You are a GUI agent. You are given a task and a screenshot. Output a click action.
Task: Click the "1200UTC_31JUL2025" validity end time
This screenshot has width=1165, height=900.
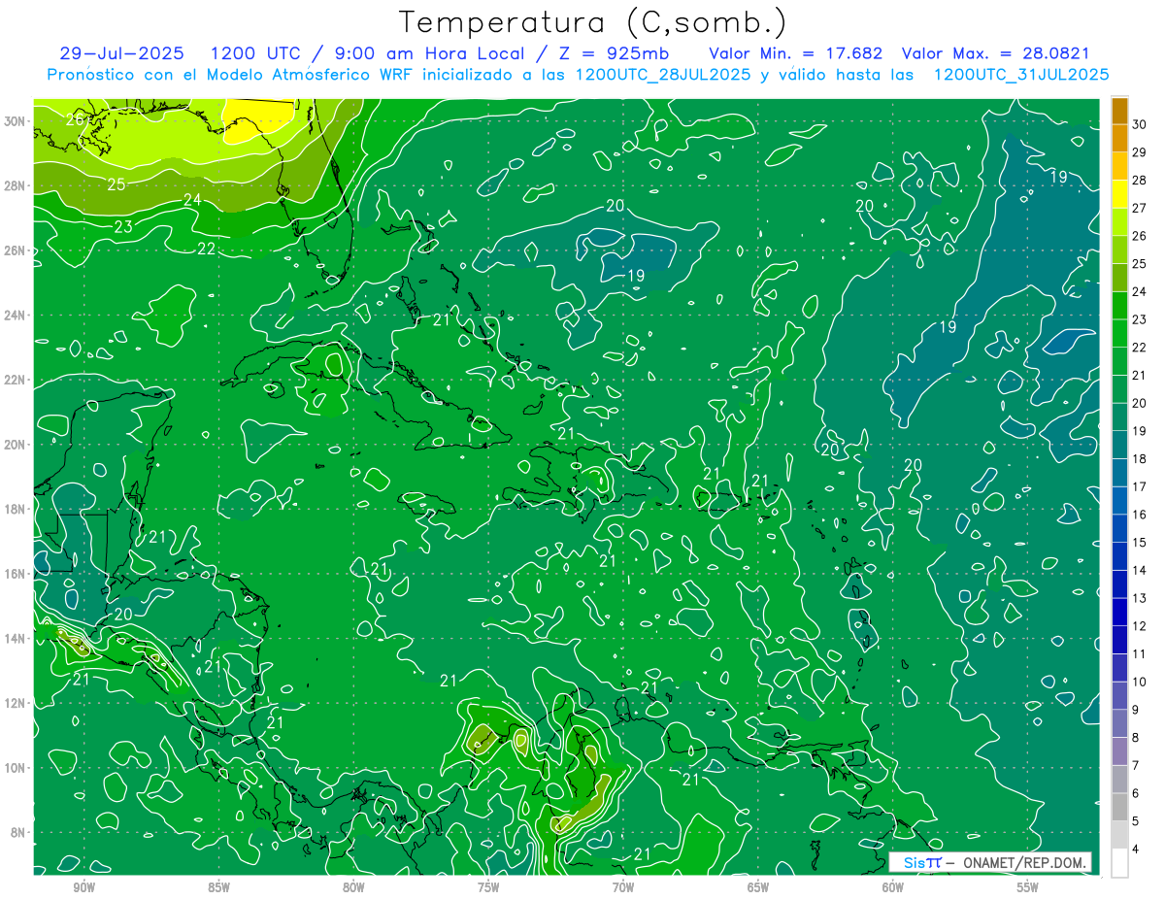coord(1021,74)
